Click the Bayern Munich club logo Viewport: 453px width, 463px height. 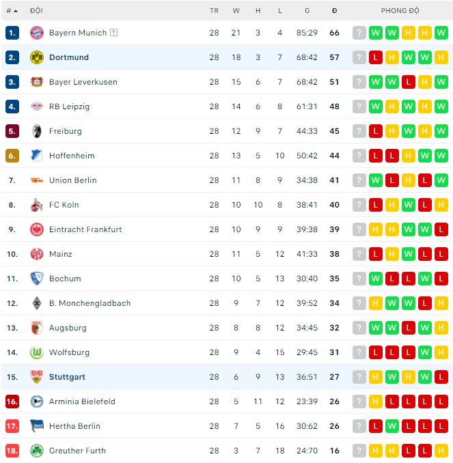pyautogui.click(x=37, y=33)
